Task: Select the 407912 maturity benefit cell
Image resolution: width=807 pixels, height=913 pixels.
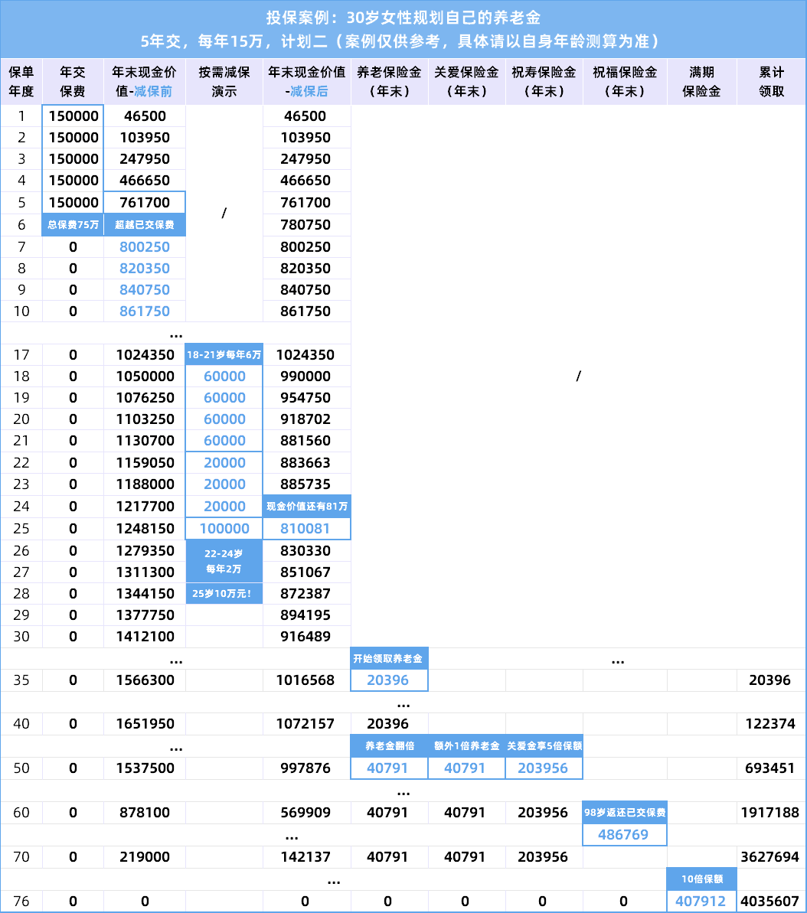Action: point(701,902)
